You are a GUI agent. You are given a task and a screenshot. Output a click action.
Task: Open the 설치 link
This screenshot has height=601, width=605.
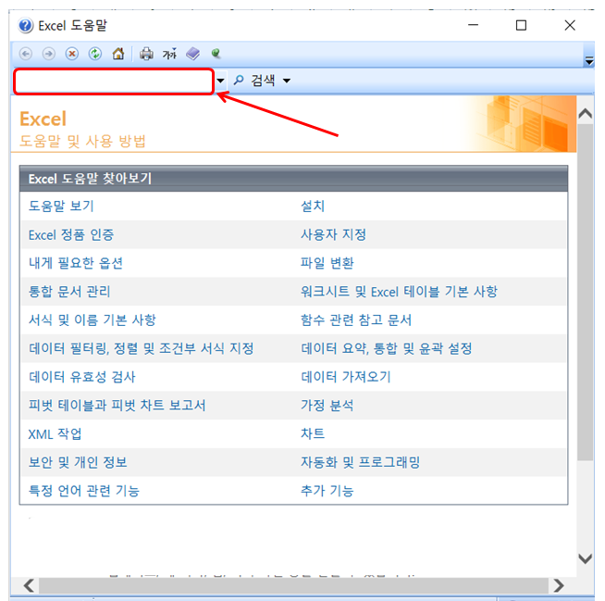click(313, 206)
